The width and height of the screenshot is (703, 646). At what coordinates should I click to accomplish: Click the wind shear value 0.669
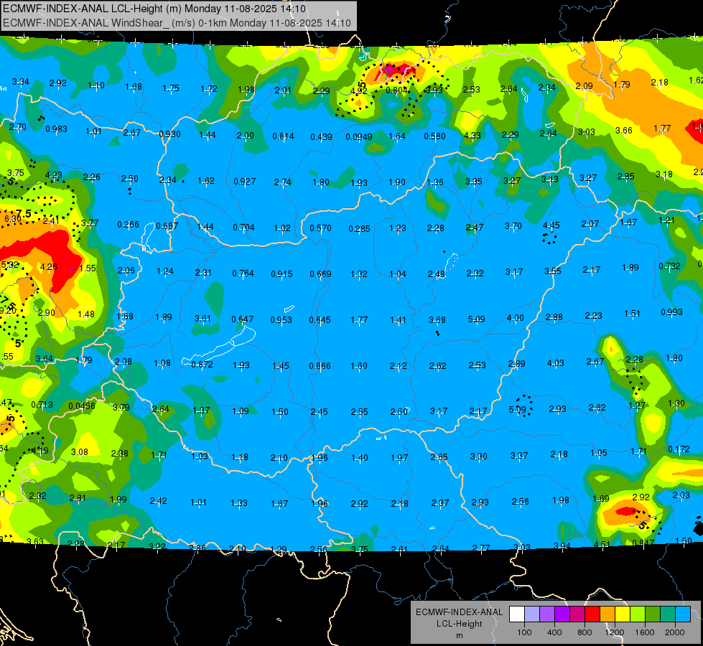(x=320, y=274)
